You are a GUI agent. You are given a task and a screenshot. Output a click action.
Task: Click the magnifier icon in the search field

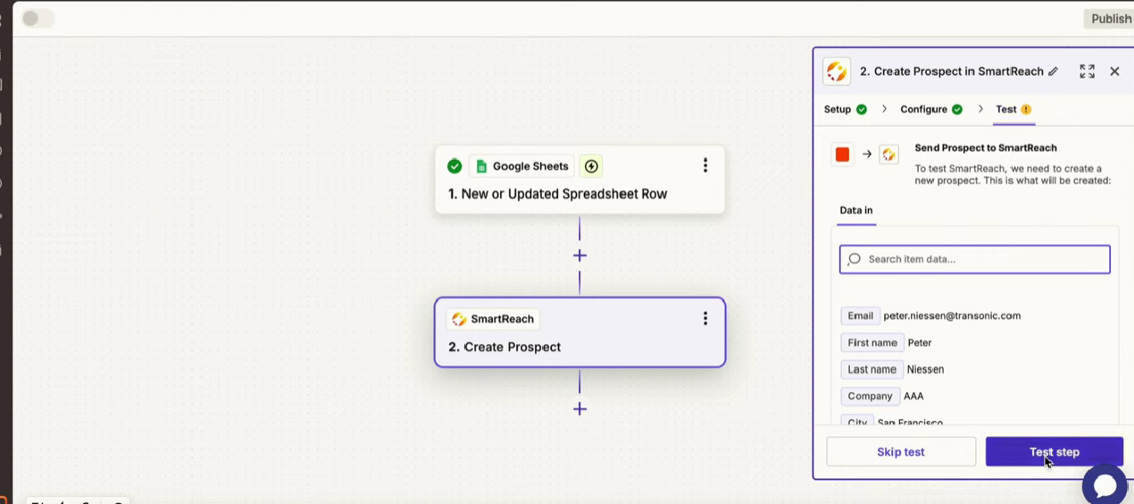(855, 259)
